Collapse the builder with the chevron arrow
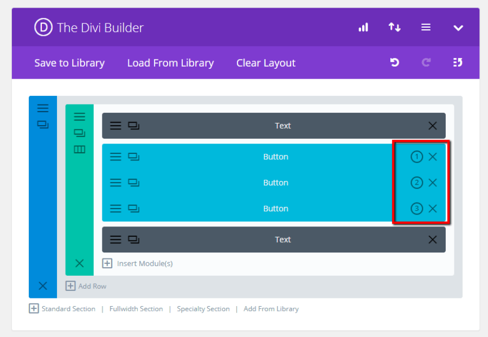Image resolution: width=488 pixels, height=337 pixels. pyautogui.click(x=458, y=27)
